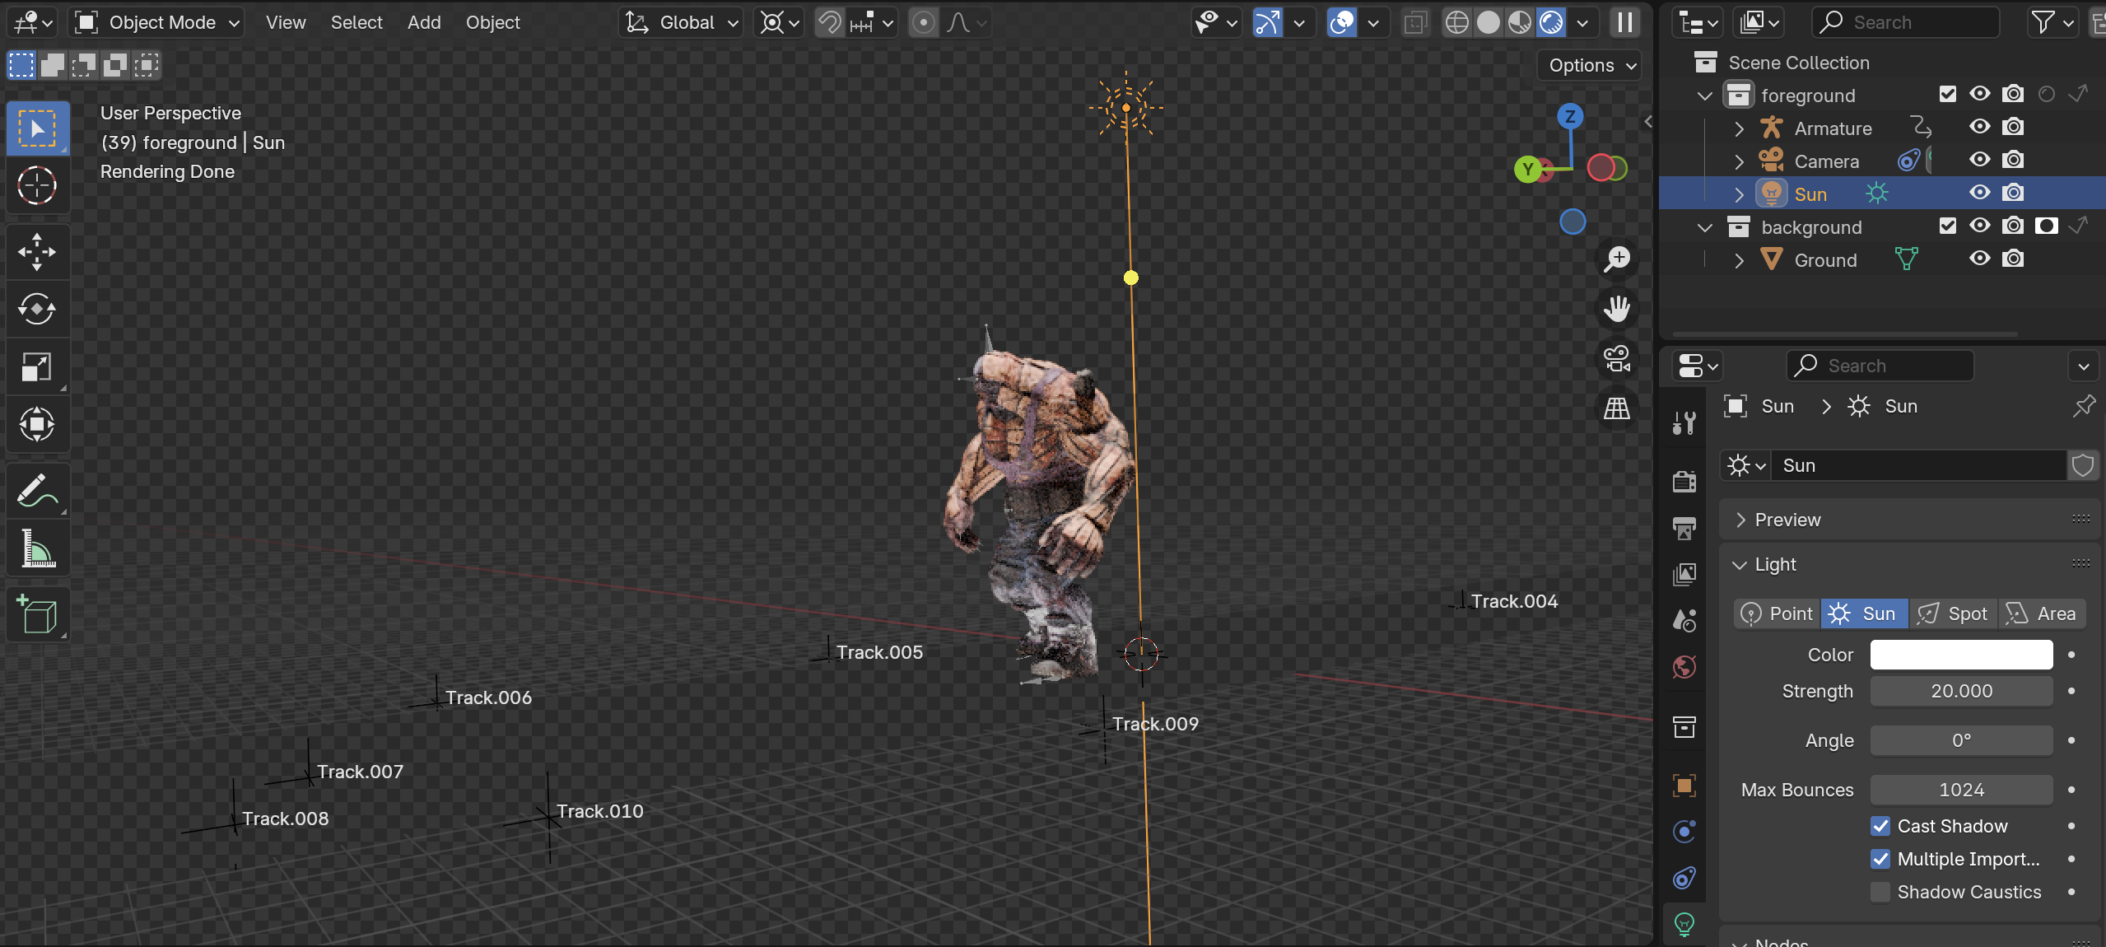Select the Annotate pencil tool
2106x947 pixels.
pyautogui.click(x=37, y=492)
